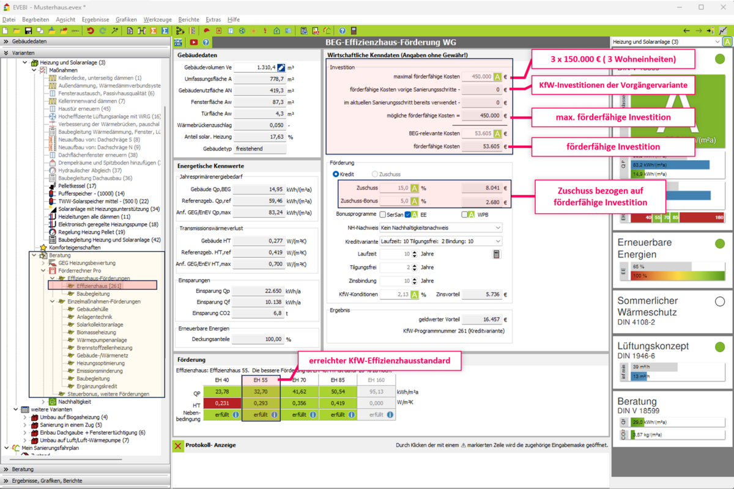The width and height of the screenshot is (734, 489).
Task: Collapse the Förderrechner Pro tree node
Action: click(x=43, y=270)
